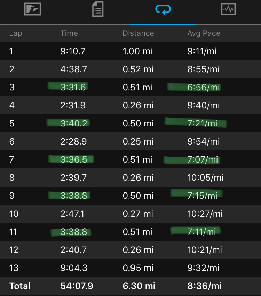Click the Avg Pace column header
The width and height of the screenshot is (261, 296).
204,33
